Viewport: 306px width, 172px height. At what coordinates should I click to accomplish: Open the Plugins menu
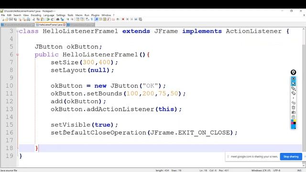pos(95,15)
